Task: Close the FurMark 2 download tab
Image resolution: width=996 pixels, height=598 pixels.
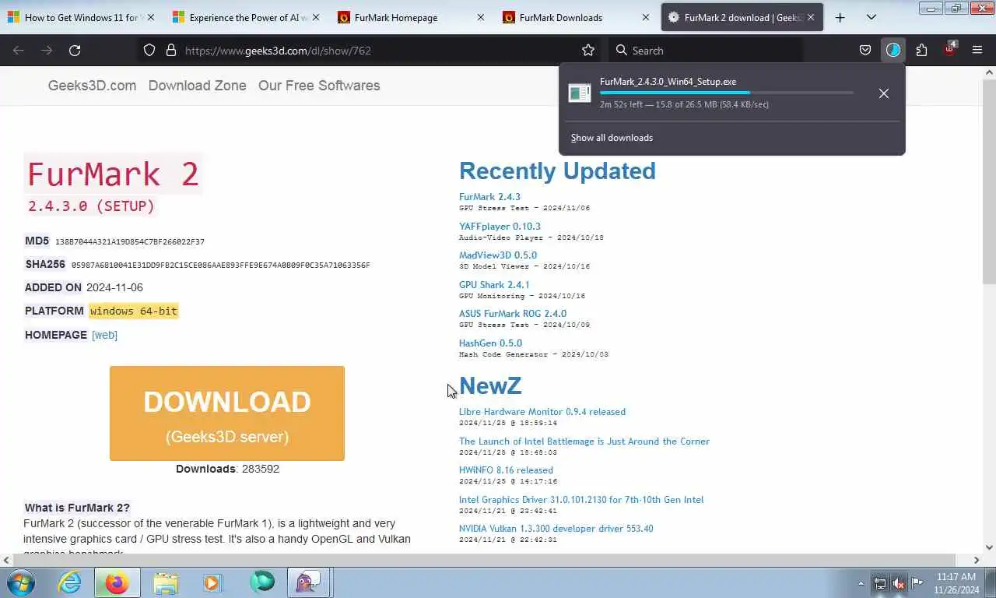Action: point(811,17)
